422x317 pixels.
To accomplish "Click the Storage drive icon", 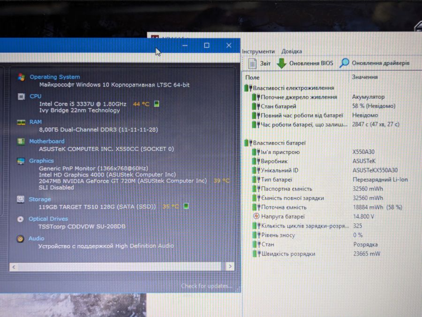I will tap(21, 199).
